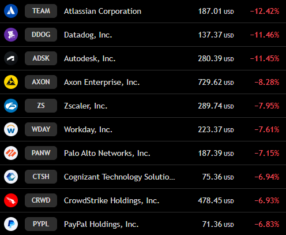The image size is (286, 235).
Task: Click the Workday W logo icon
Action: pos(11,129)
